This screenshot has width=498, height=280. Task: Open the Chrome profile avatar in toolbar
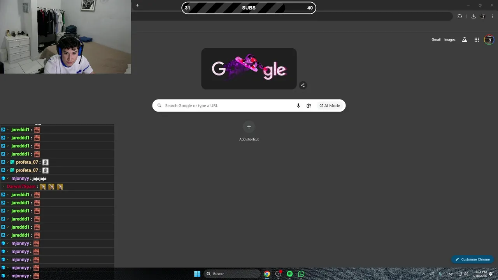tap(483, 16)
